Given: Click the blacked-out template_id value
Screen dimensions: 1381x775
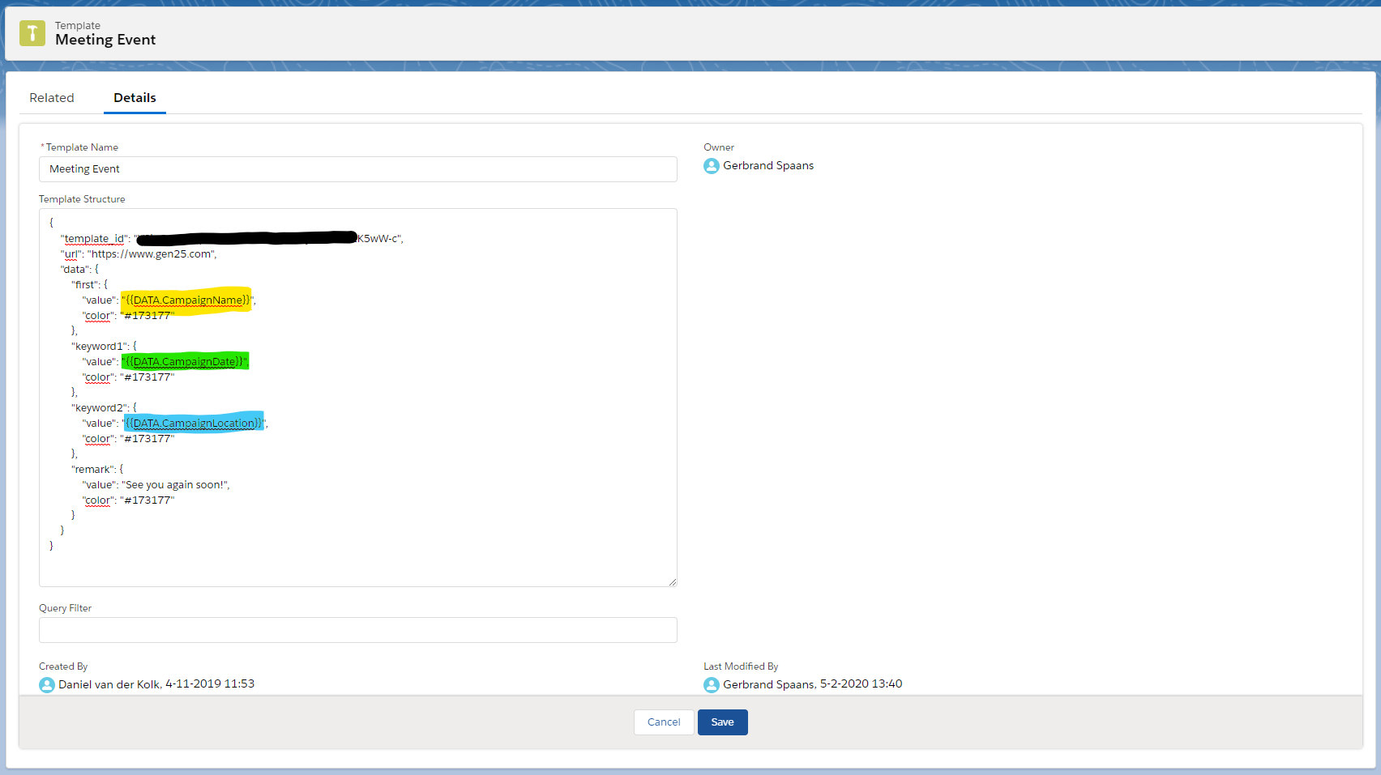Looking at the screenshot, I should tap(246, 239).
